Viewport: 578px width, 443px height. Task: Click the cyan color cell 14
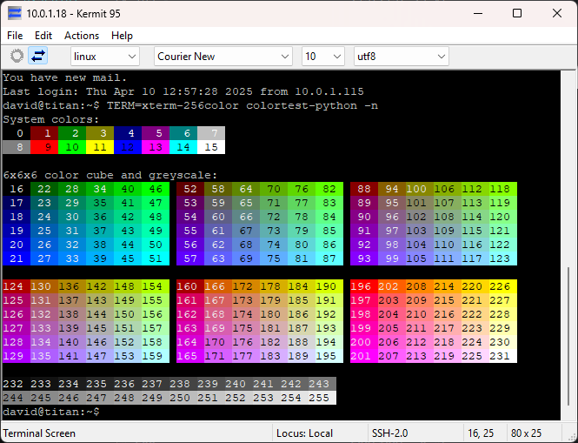coord(183,147)
